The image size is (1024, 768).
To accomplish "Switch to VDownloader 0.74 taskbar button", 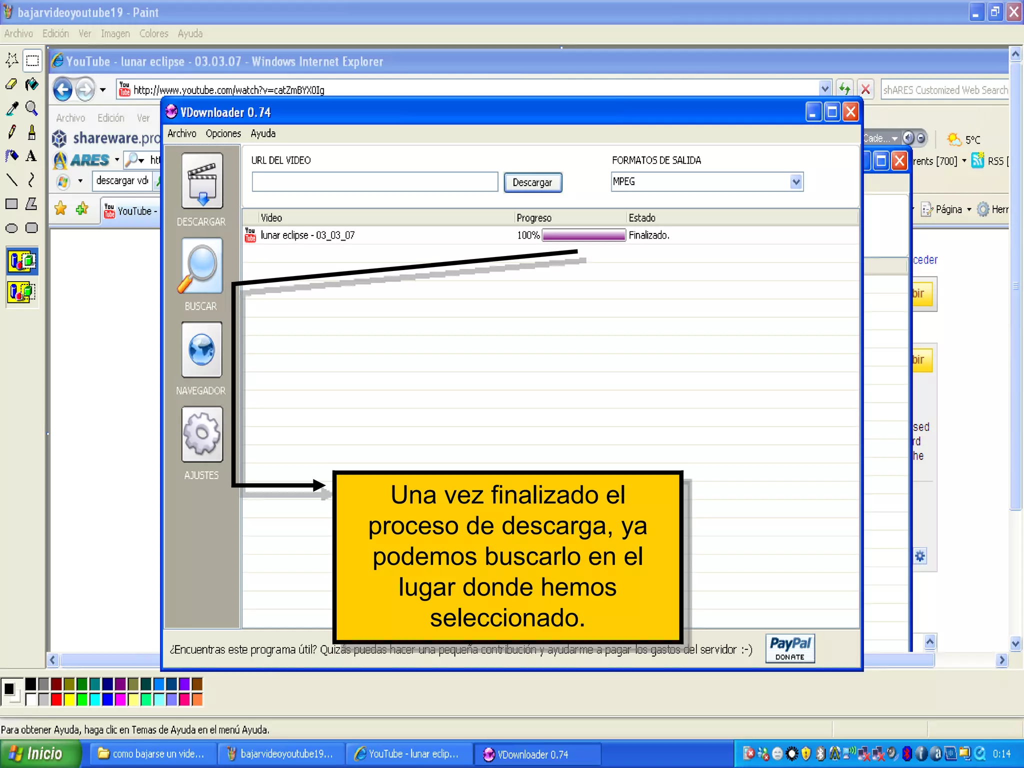I will [537, 754].
